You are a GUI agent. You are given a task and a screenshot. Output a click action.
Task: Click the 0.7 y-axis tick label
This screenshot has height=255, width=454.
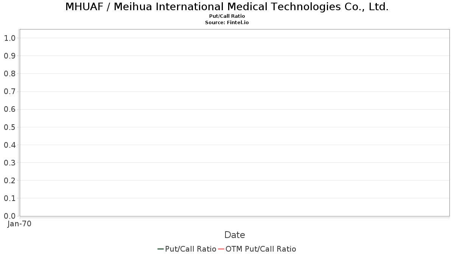click(9, 91)
